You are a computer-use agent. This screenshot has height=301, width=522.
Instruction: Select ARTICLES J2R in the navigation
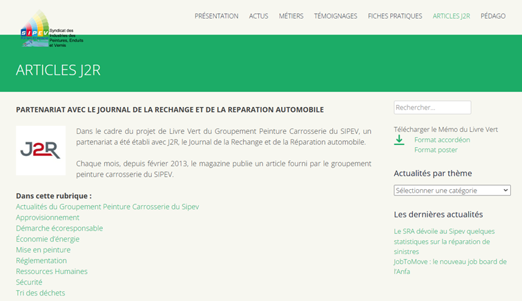[451, 16]
